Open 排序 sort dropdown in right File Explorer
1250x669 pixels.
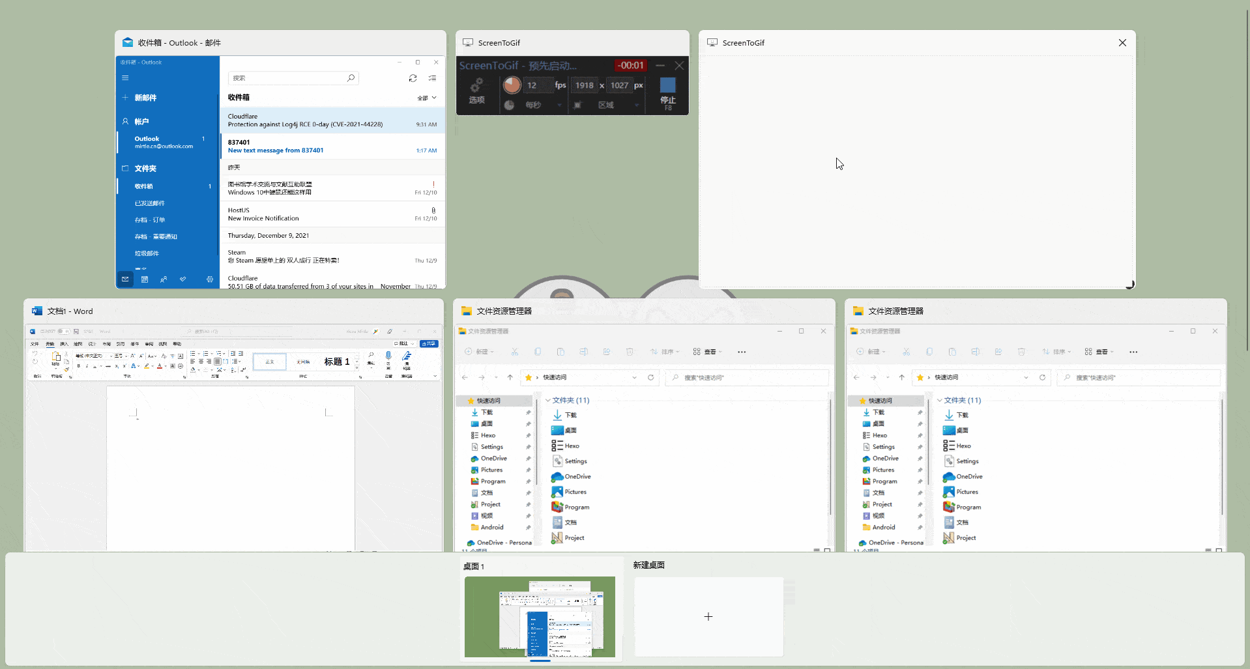pos(1056,352)
